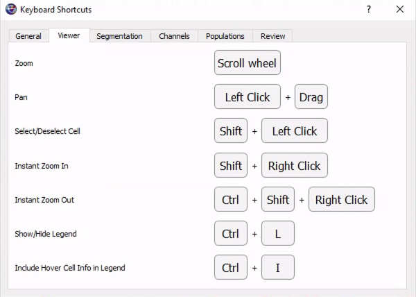Click the help question mark button

(x=369, y=10)
